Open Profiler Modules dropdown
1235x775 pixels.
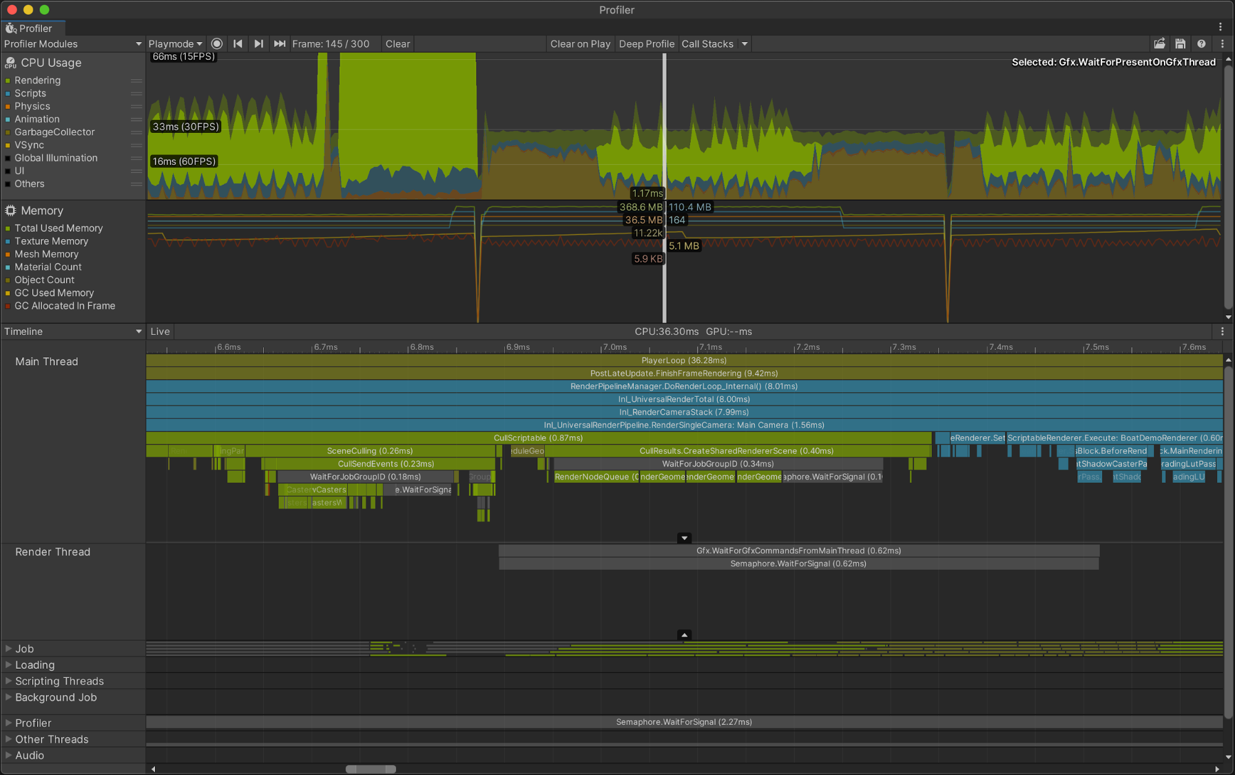click(72, 44)
